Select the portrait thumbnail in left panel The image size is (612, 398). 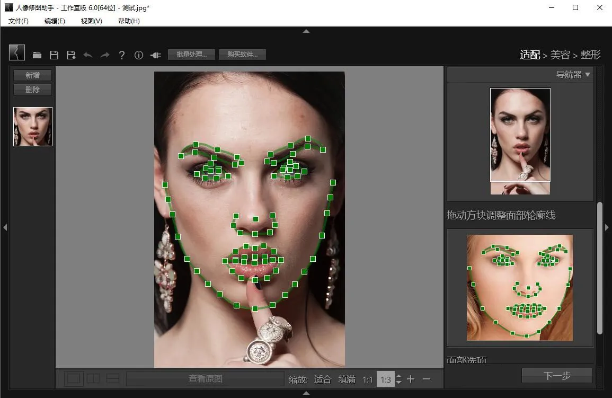pyautogui.click(x=33, y=127)
